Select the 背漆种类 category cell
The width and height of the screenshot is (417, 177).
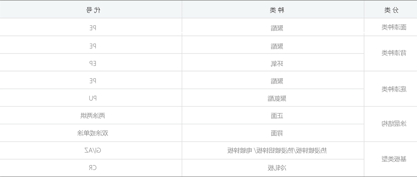[x=391, y=53]
